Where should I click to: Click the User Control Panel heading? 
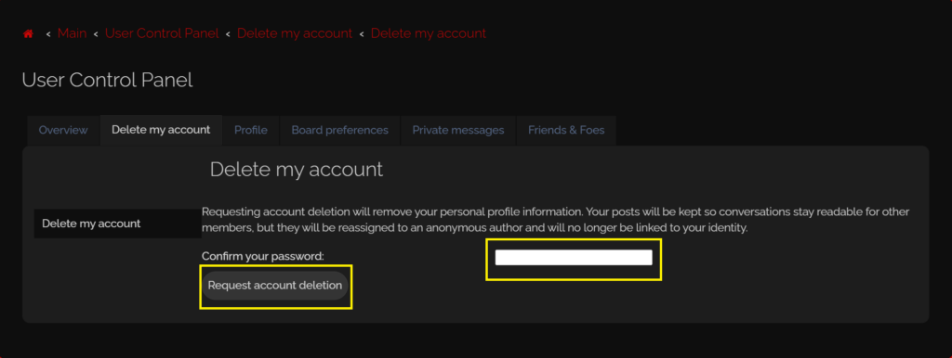point(108,80)
